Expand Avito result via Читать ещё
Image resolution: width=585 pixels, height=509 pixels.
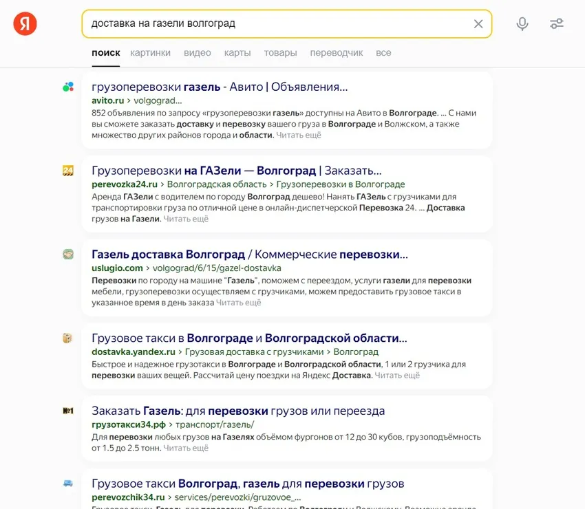point(299,135)
